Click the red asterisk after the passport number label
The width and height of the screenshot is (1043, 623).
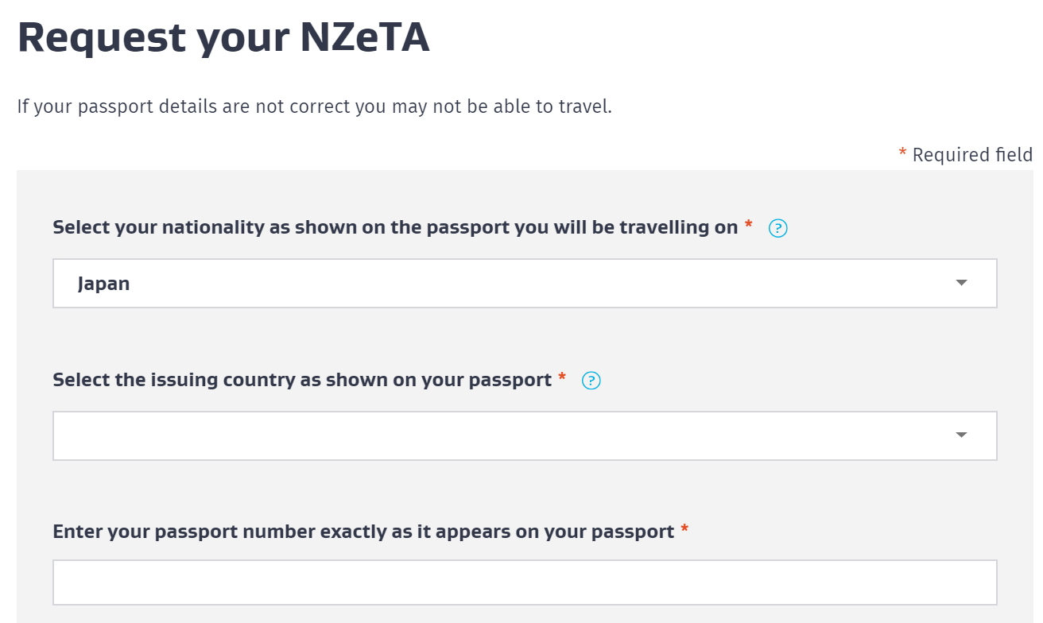684,531
